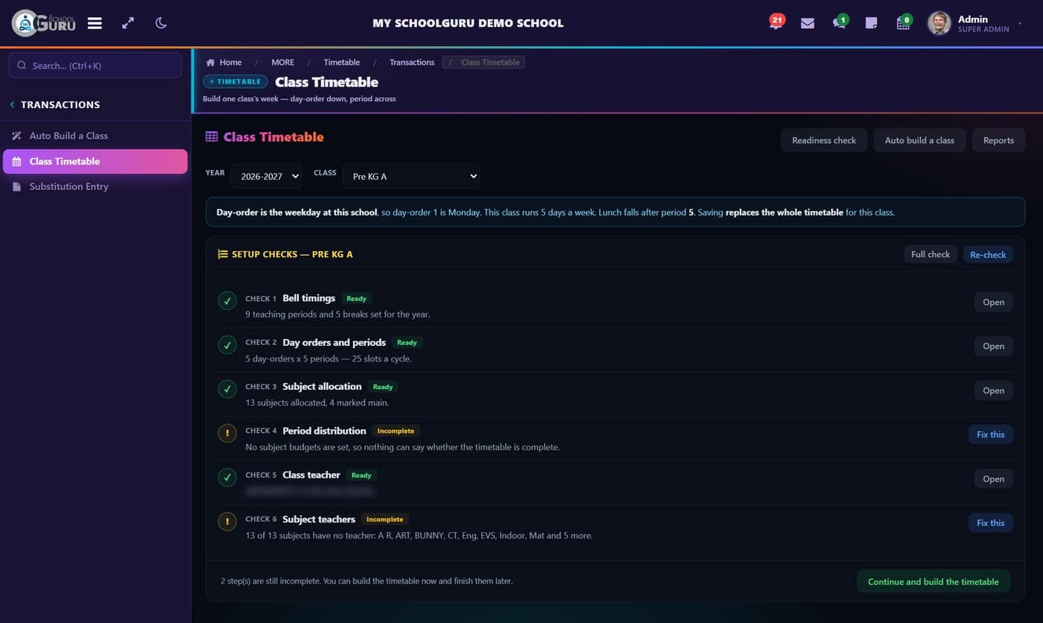Viewport: 1043px width, 623px height.
Task: Open the Subject allocation check
Action: pos(993,390)
